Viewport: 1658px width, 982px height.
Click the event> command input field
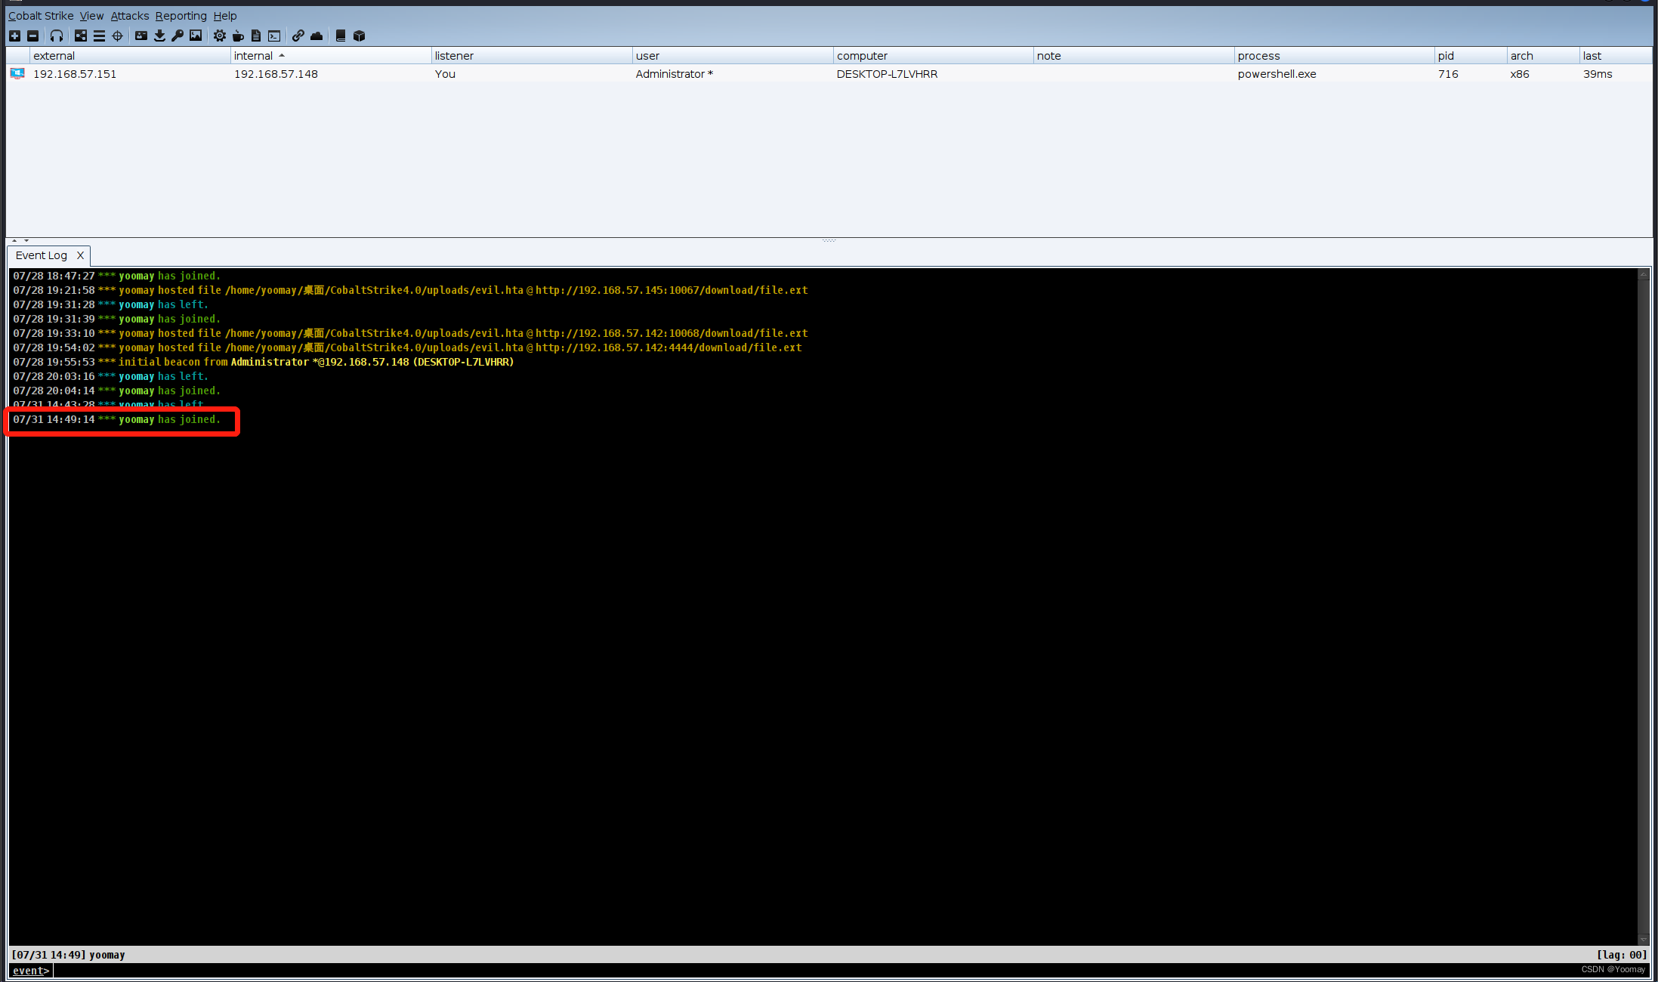851,971
